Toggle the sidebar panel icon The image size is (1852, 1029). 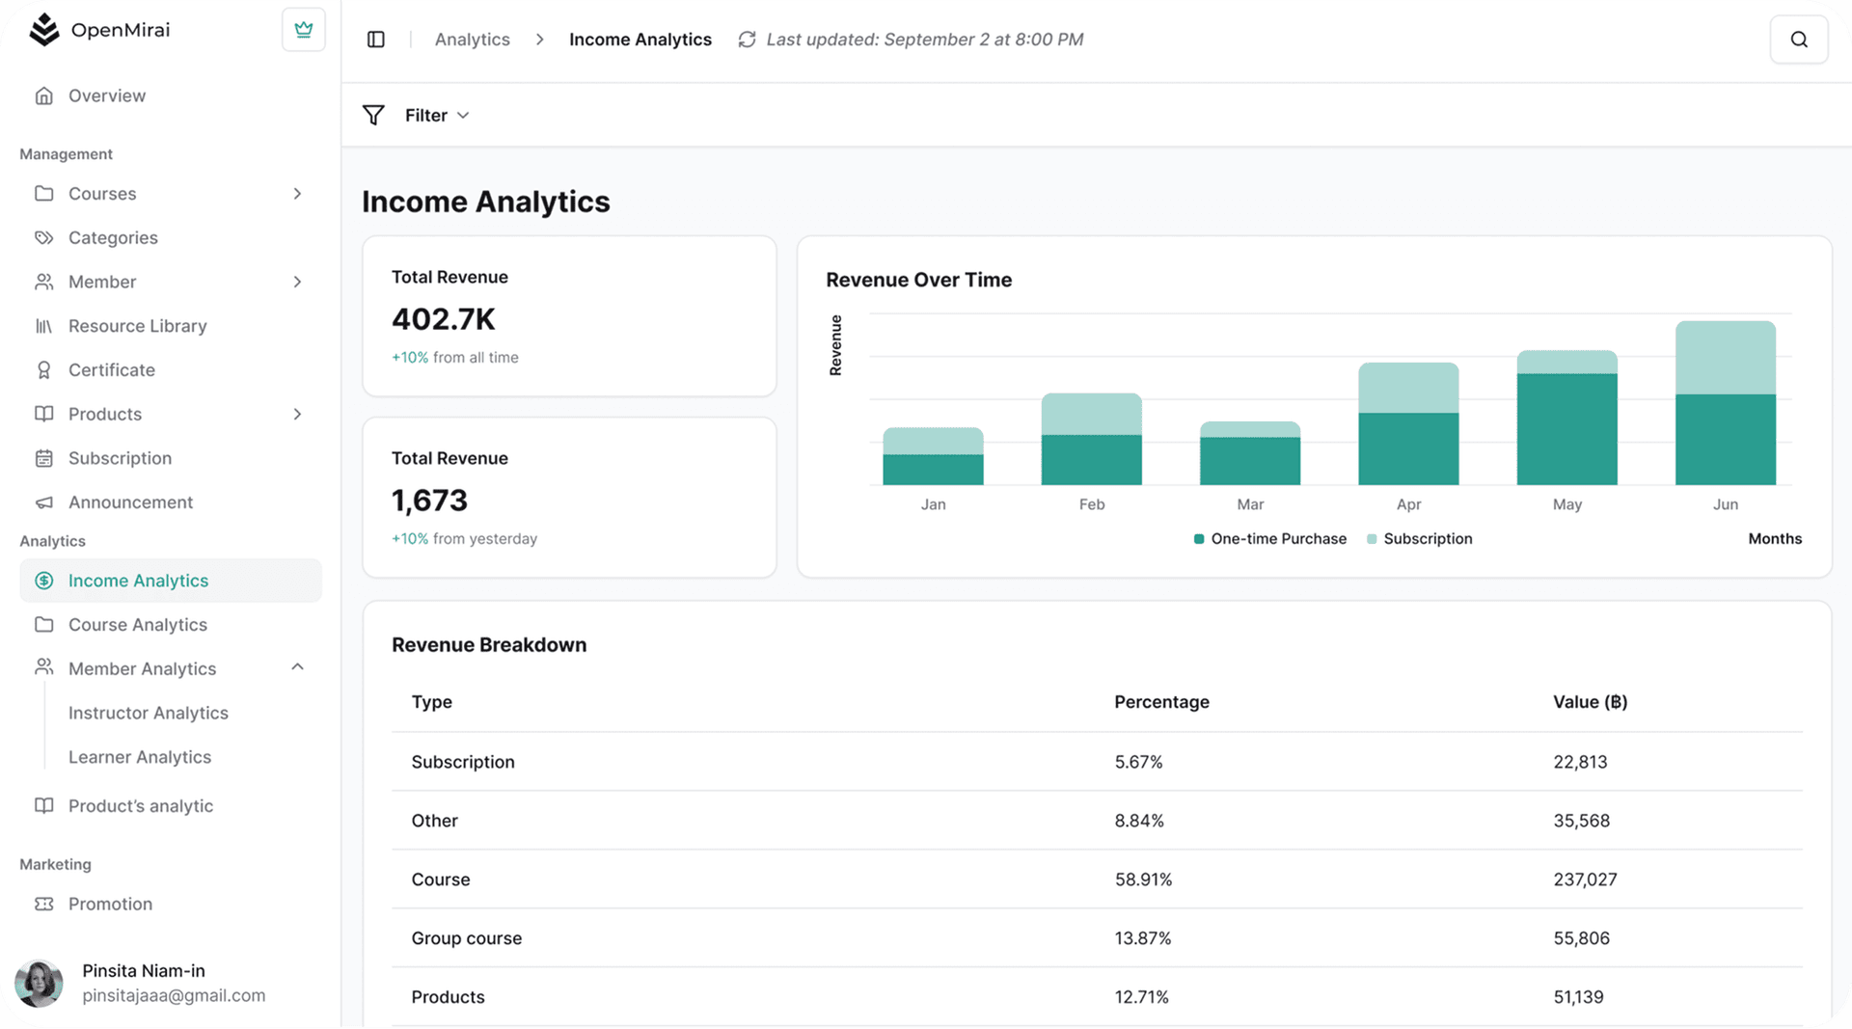[376, 40]
